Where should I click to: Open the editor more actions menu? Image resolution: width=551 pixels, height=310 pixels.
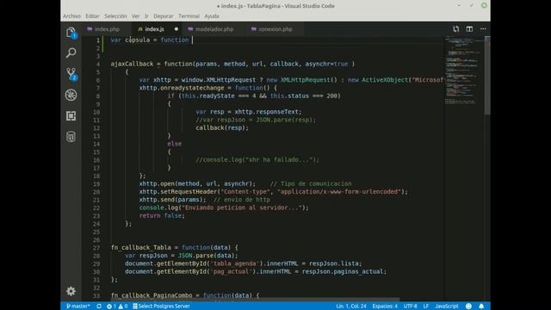pyautogui.click(x=483, y=29)
